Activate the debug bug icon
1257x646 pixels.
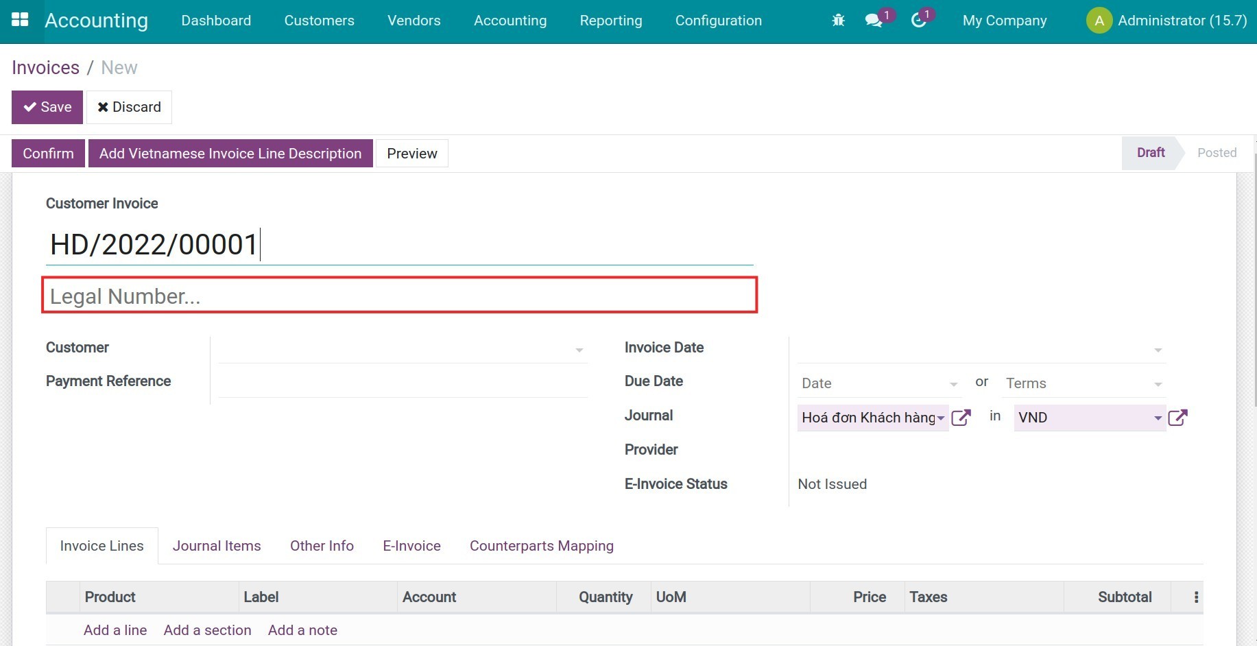[838, 20]
